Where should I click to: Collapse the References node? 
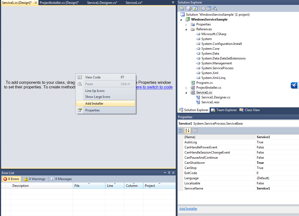tap(186, 29)
